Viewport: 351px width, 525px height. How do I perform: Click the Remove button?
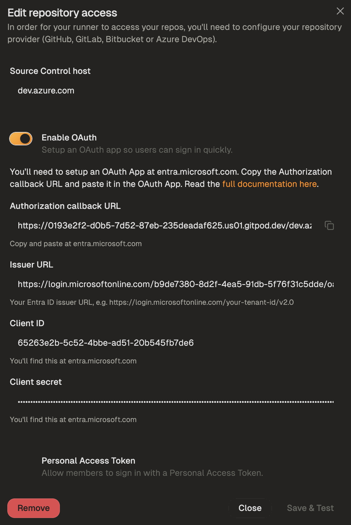pyautogui.click(x=33, y=508)
